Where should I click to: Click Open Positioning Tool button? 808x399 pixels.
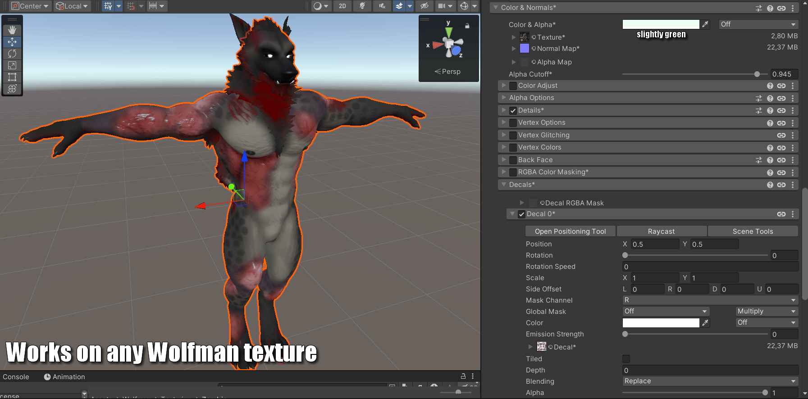tap(571, 231)
